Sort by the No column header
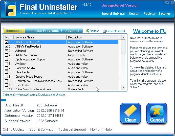The width and height of the screenshot is (175, 136). 9,37
